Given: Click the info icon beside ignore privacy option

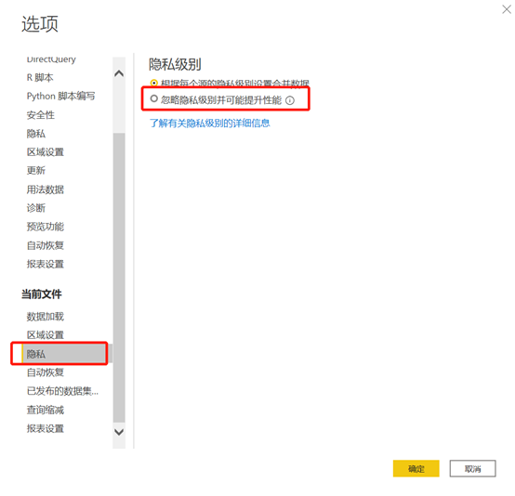Looking at the screenshot, I should (290, 100).
